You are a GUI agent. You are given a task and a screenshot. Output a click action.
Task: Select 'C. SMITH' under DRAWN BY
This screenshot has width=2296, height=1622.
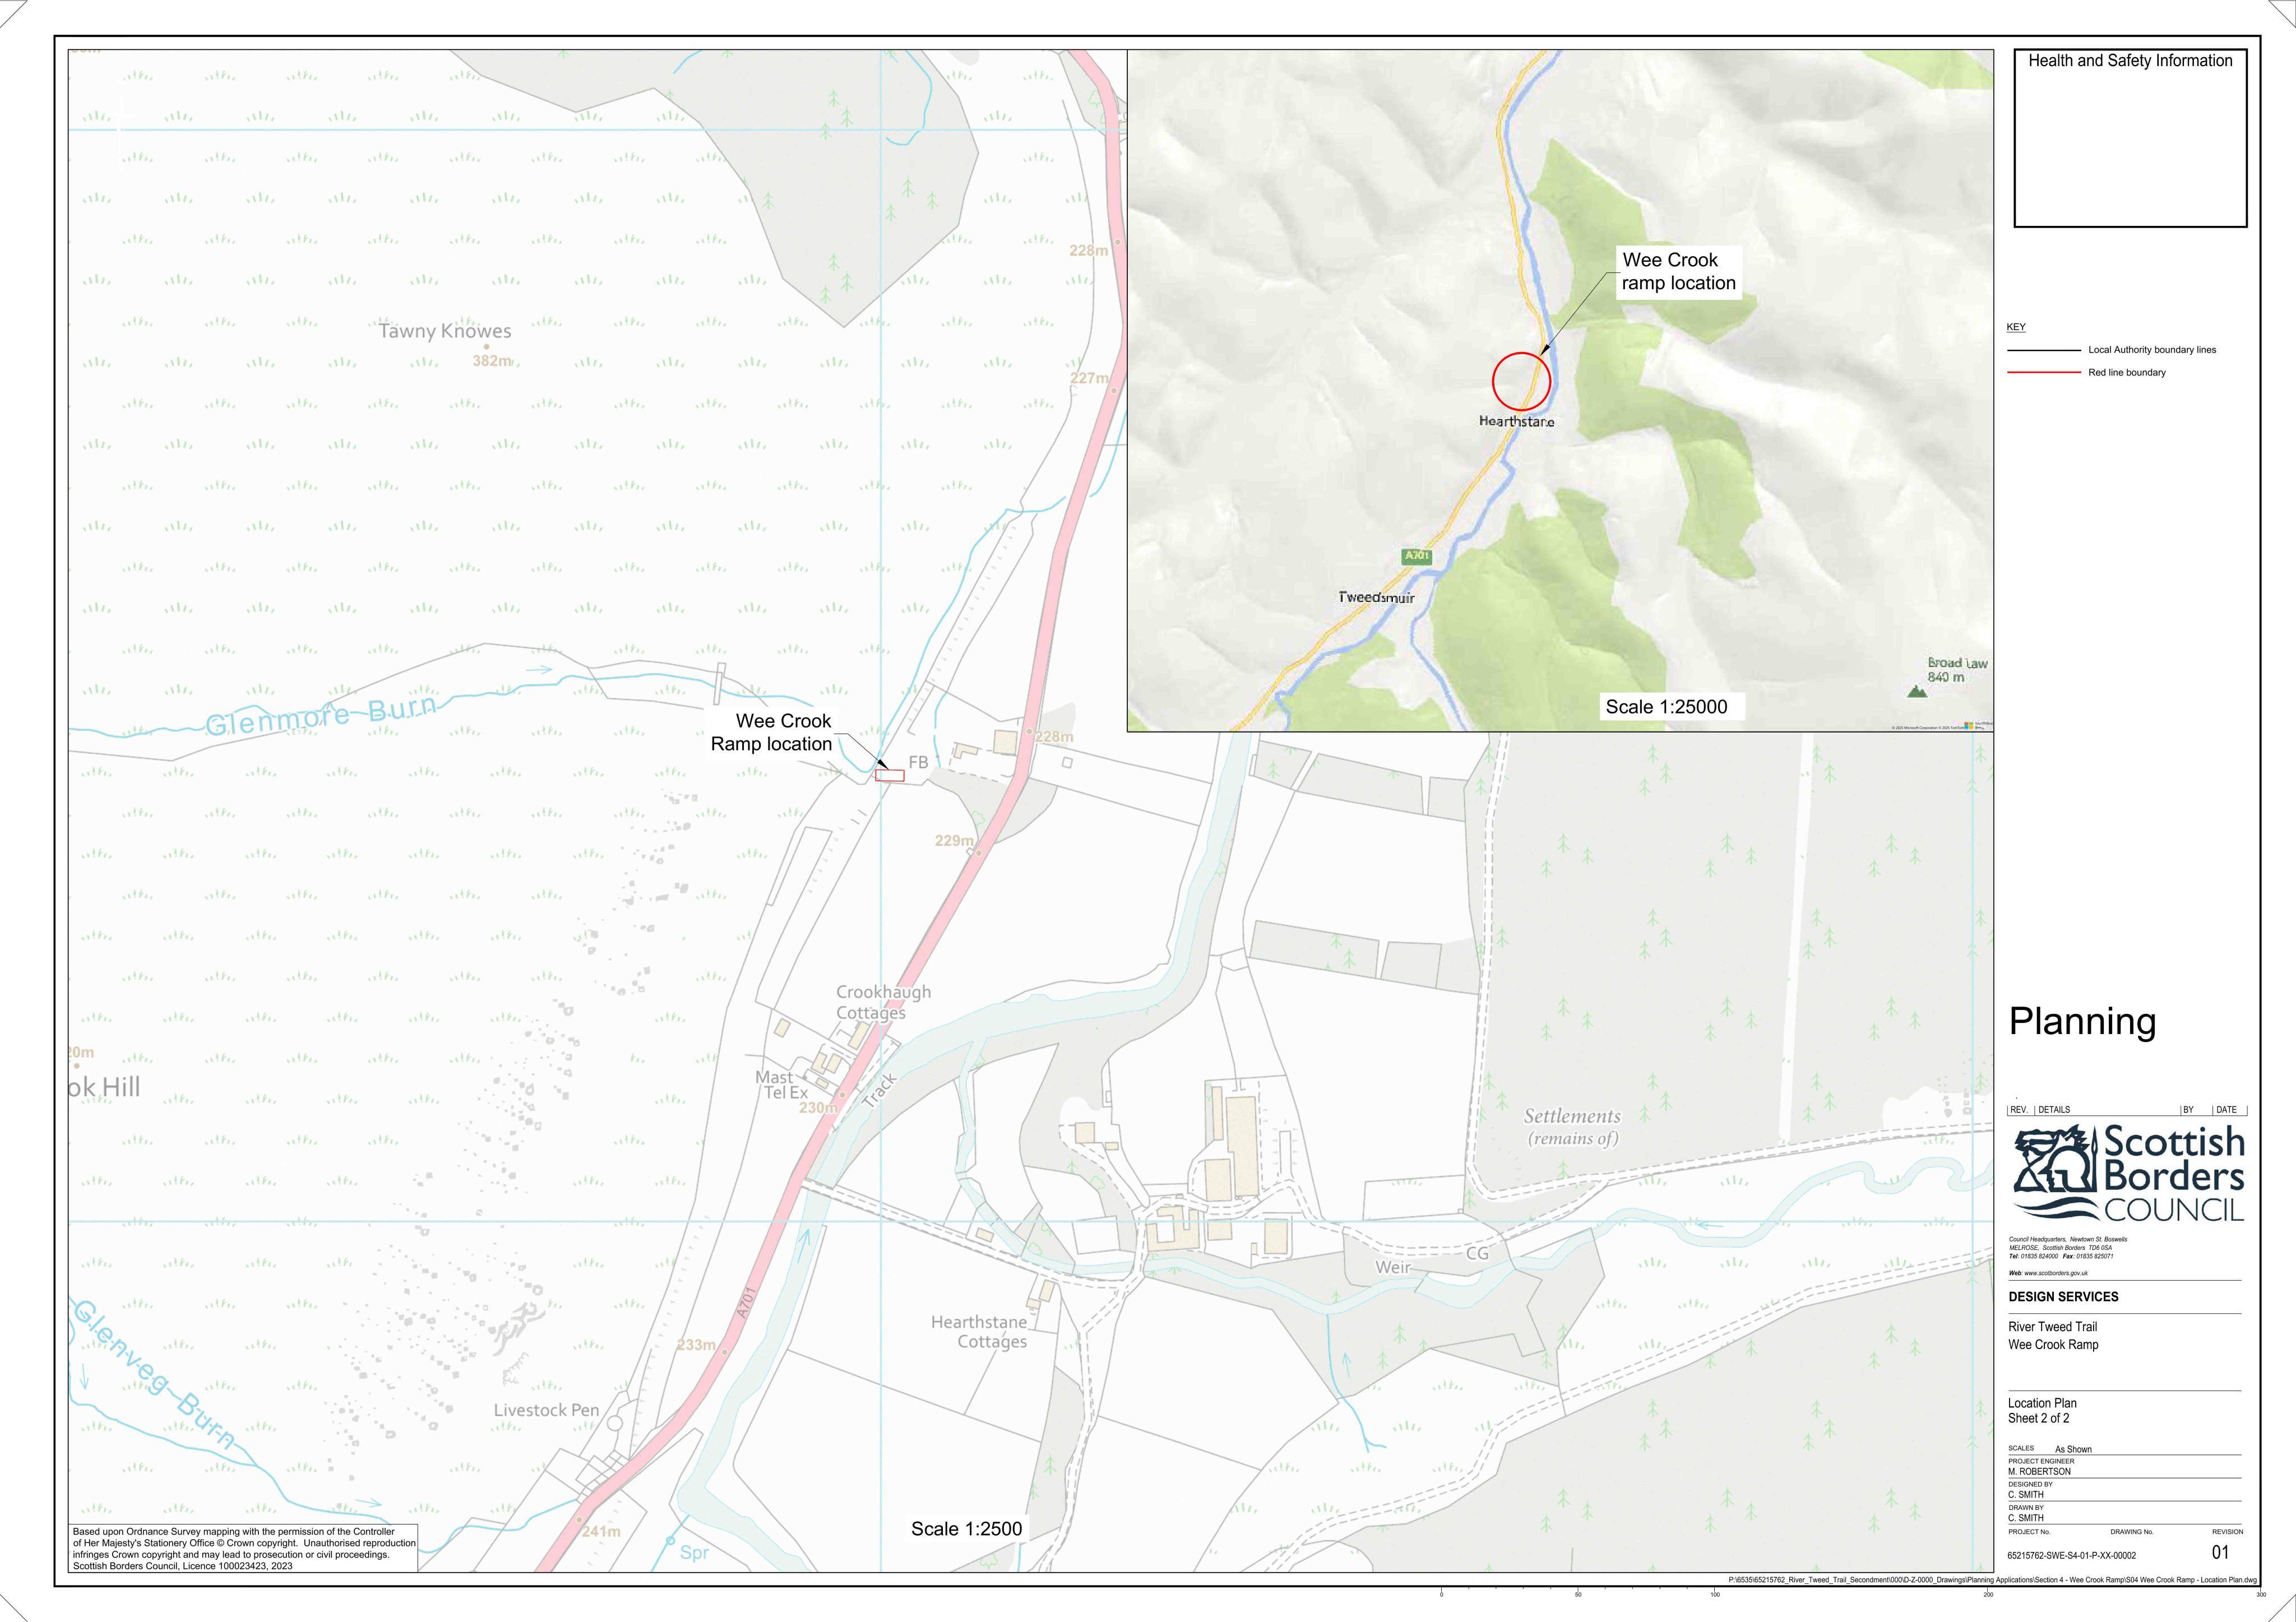pyautogui.click(x=2026, y=1518)
